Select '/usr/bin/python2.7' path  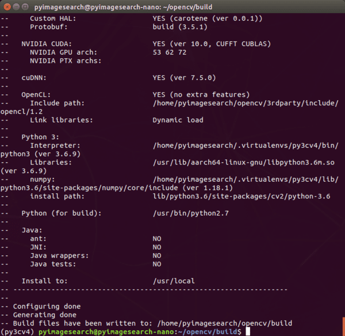[190, 213]
